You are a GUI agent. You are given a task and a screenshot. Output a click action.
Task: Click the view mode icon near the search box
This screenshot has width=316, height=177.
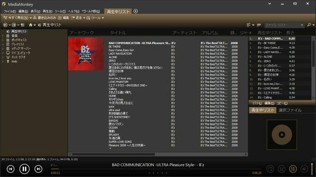pos(248,25)
